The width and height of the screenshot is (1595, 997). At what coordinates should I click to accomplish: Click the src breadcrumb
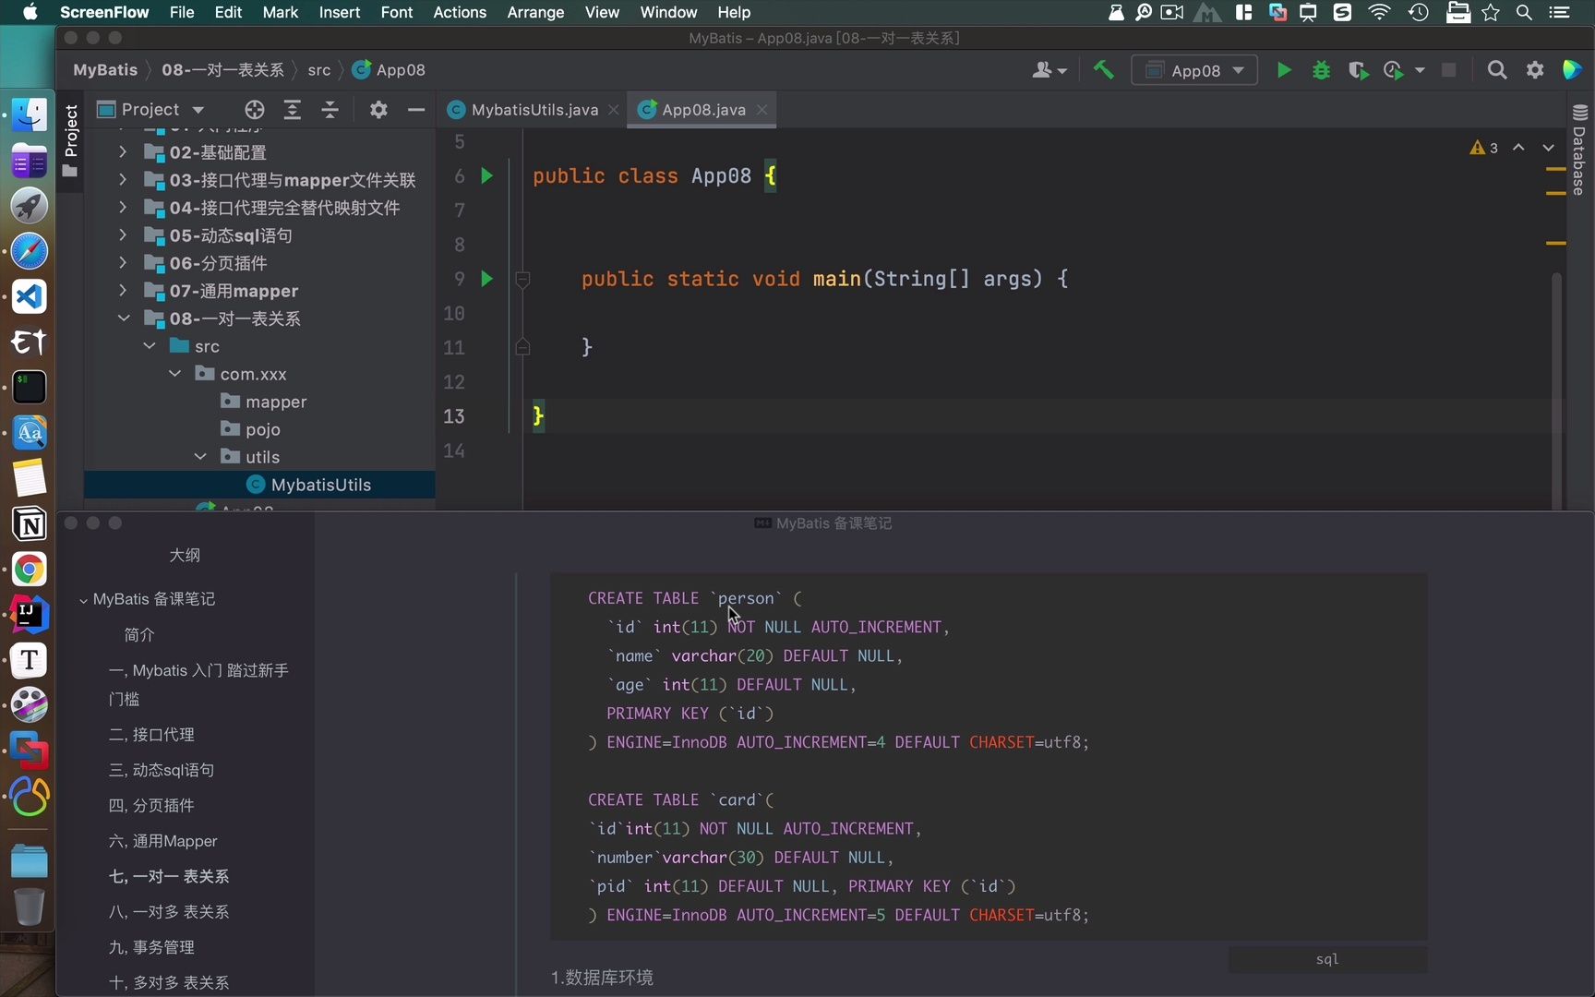[319, 70]
